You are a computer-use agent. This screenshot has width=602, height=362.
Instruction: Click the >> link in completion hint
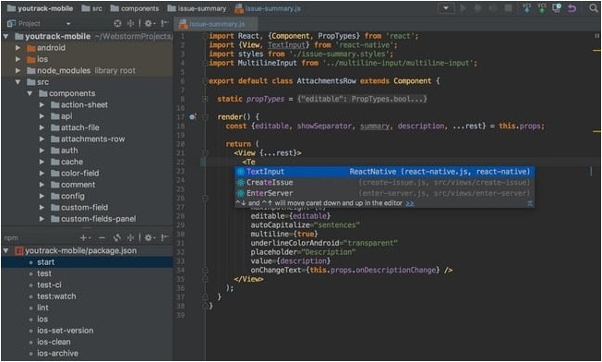[x=410, y=203]
